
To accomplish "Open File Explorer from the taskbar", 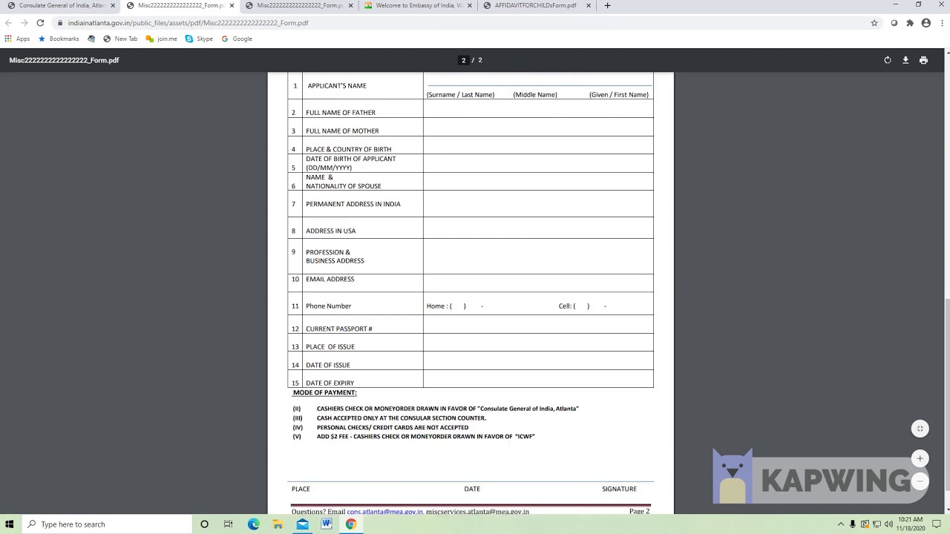I will 278,524.
